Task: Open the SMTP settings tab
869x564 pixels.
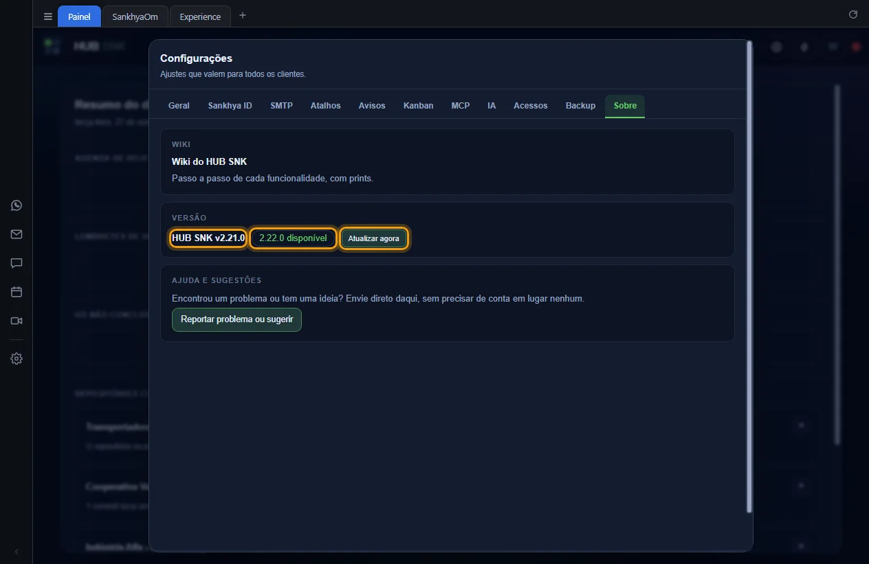Action: pyautogui.click(x=281, y=106)
